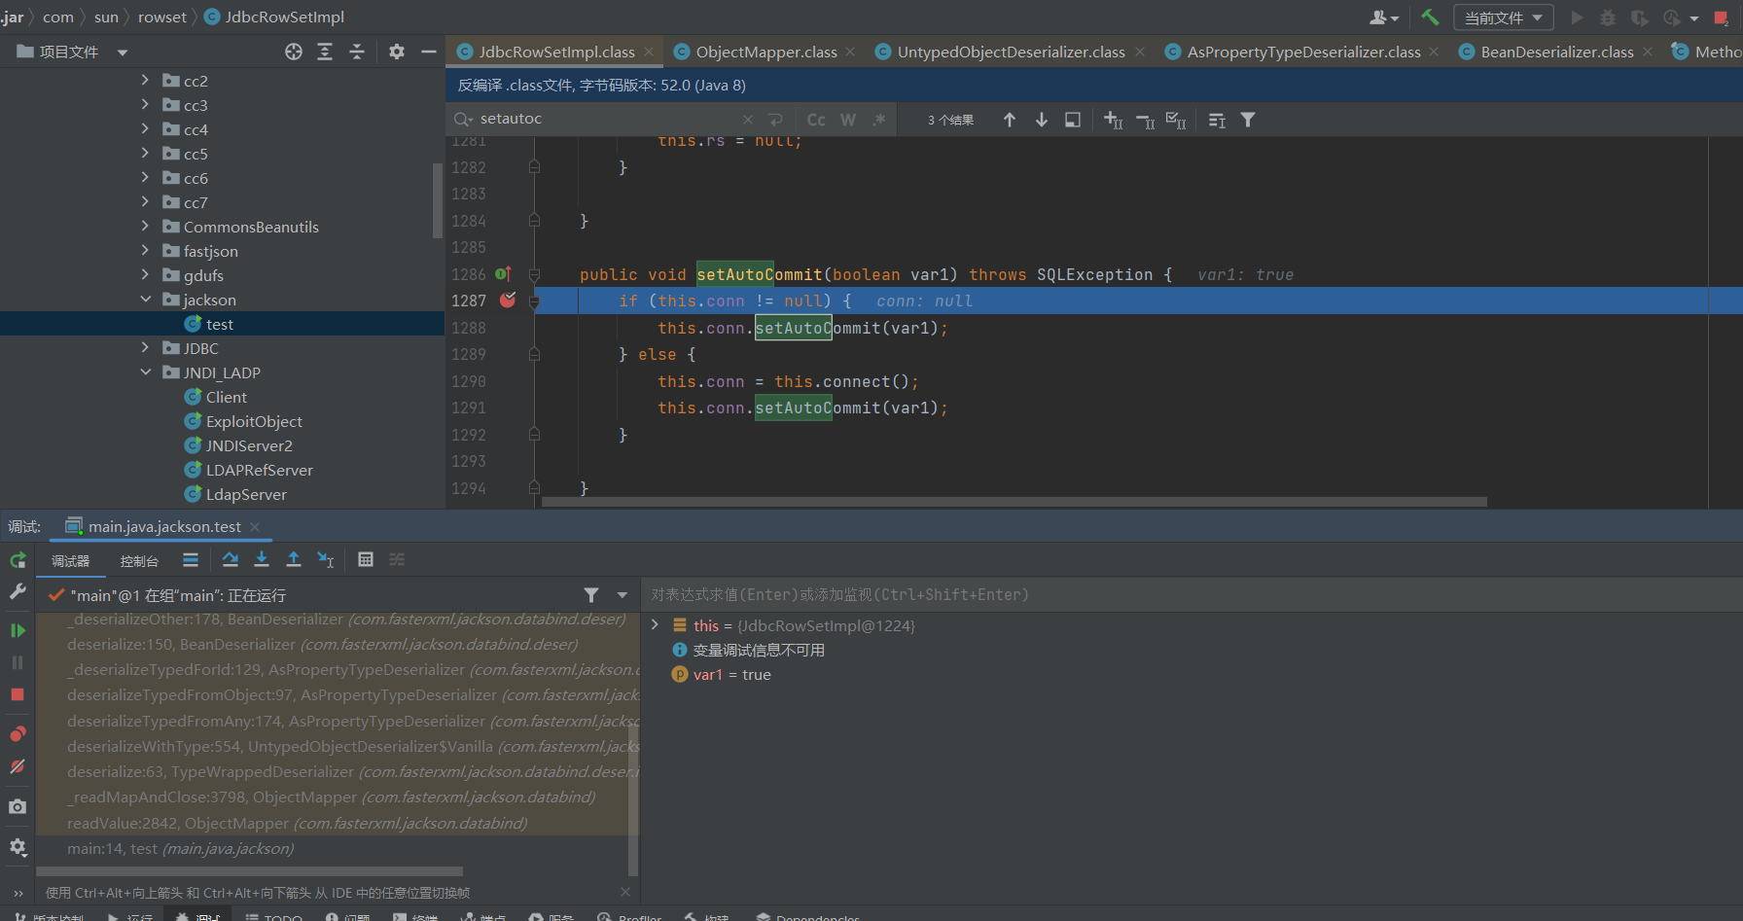Image resolution: width=1743 pixels, height=921 pixels.
Task: Click Step Out in debugger toolbar
Action: pos(294,559)
